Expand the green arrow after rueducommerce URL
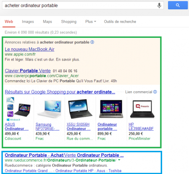Screen dimensions: 189x174 click(x=119, y=160)
